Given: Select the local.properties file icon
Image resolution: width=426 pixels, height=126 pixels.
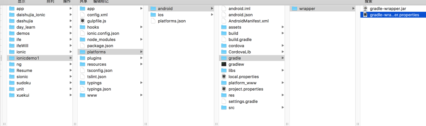Looking at the screenshot, I should pyautogui.click(x=224, y=77).
